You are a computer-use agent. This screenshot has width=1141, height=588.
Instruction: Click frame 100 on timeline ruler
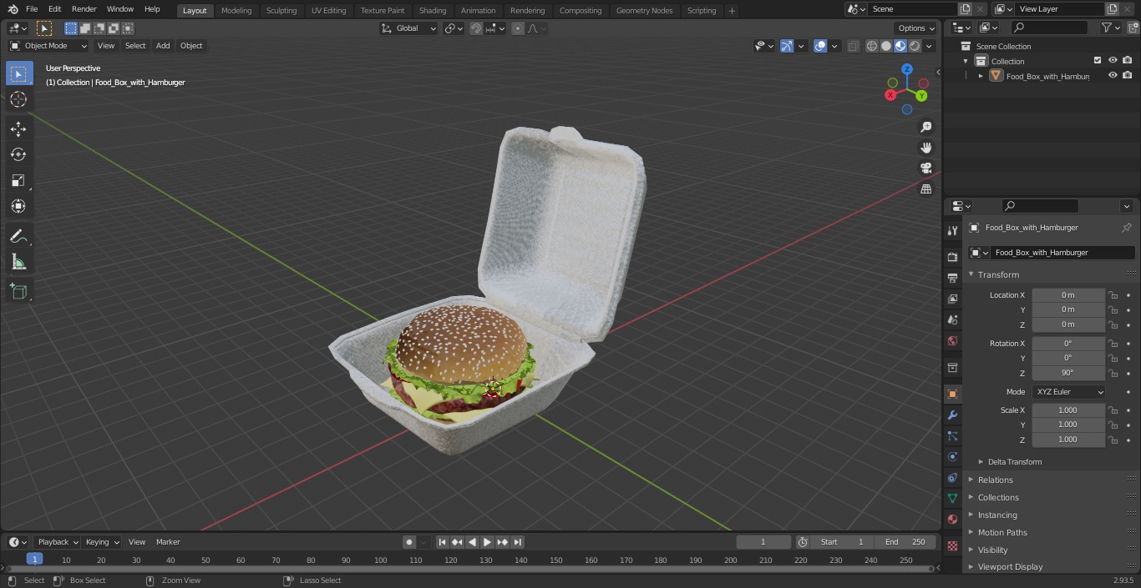tap(380, 560)
